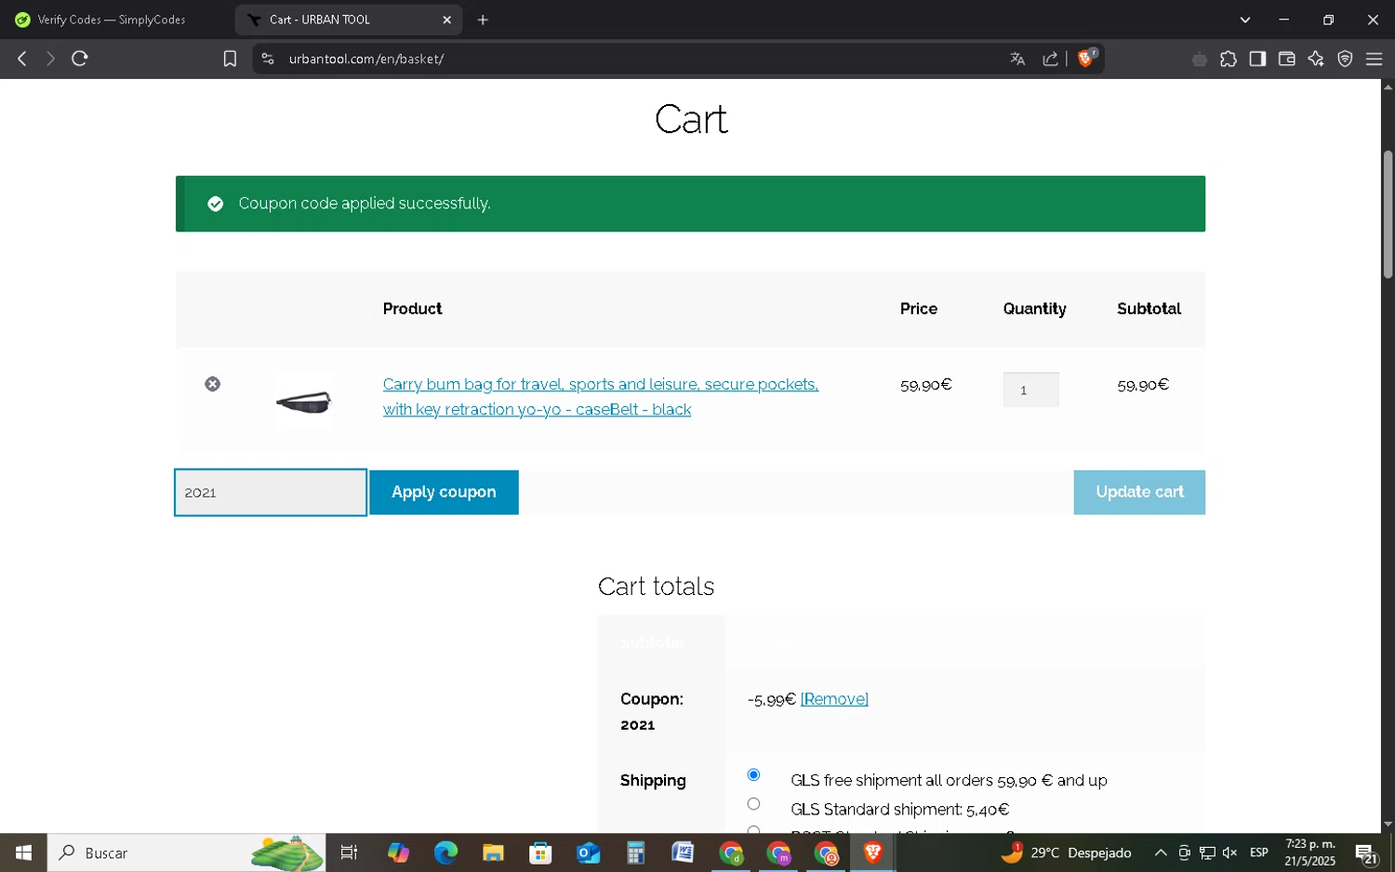The width and height of the screenshot is (1395, 872).
Task: Open Task View
Action: tap(350, 852)
